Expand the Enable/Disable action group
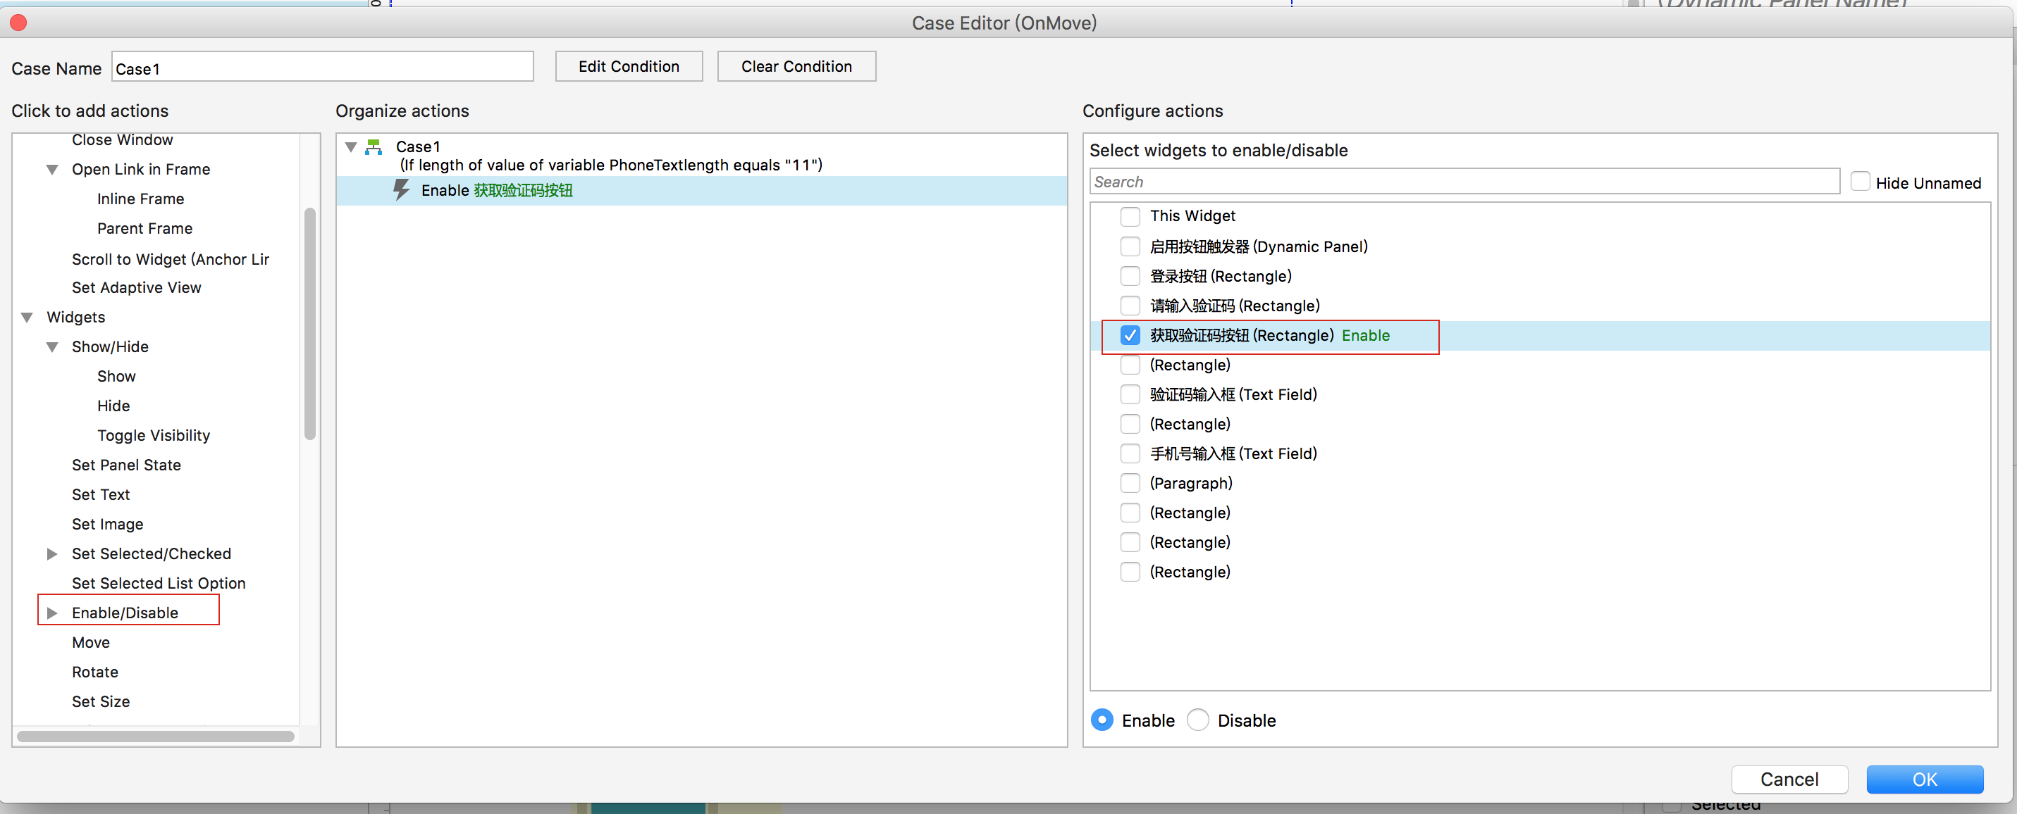Image resolution: width=2017 pixels, height=814 pixels. click(x=52, y=613)
